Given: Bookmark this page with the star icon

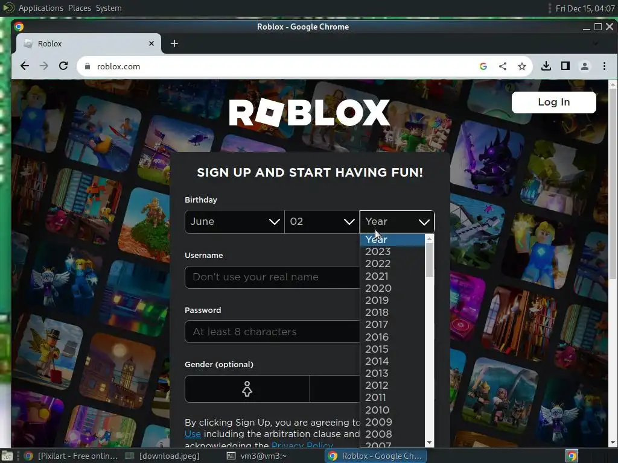Looking at the screenshot, I should 522,66.
